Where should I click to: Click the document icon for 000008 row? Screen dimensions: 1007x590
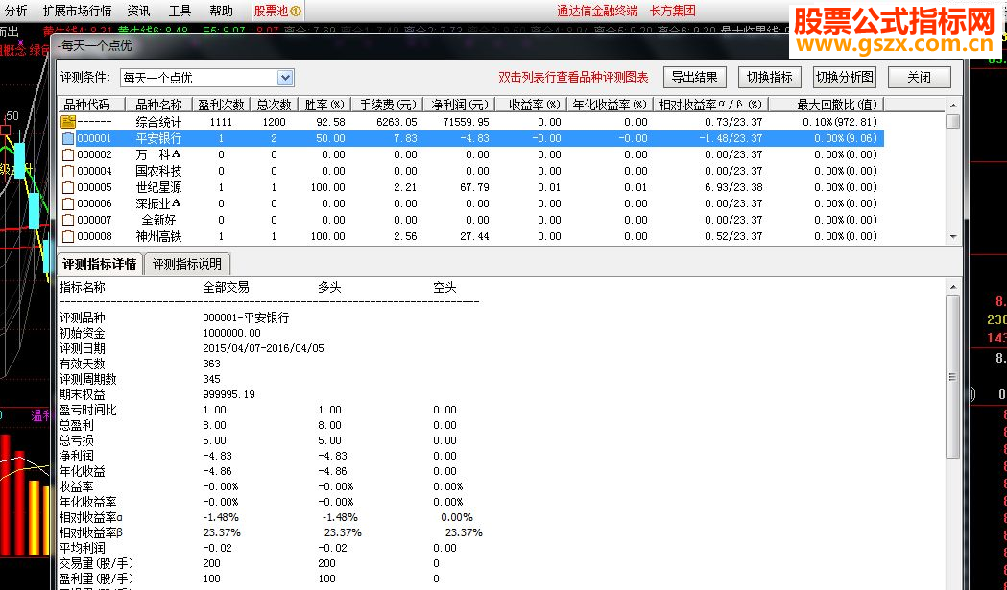point(68,236)
